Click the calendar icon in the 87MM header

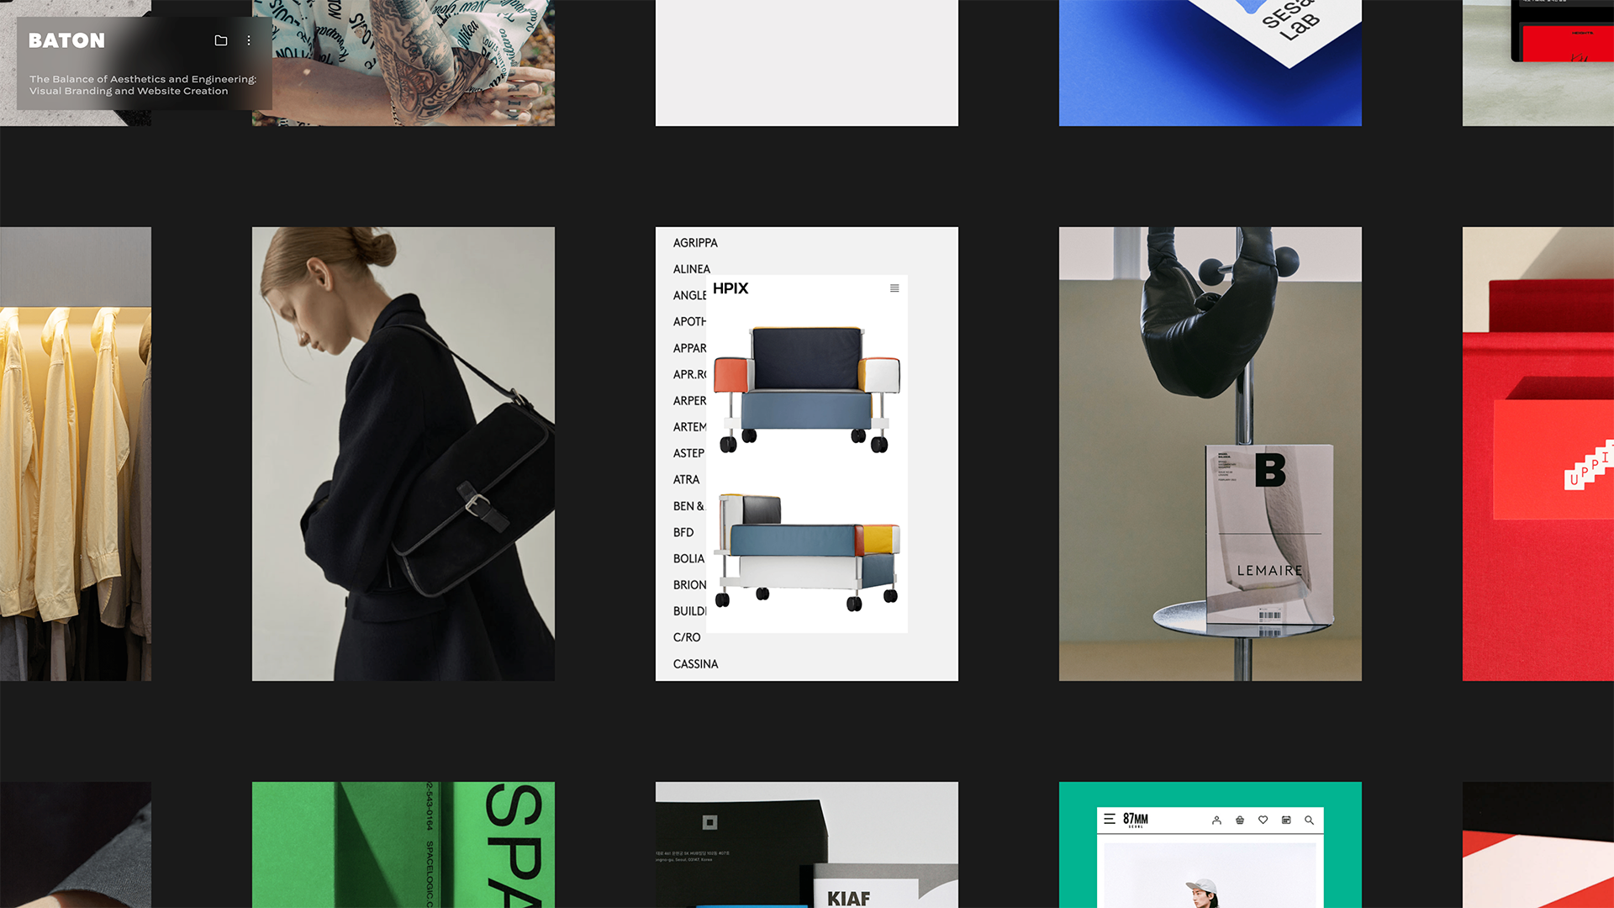(x=1286, y=820)
